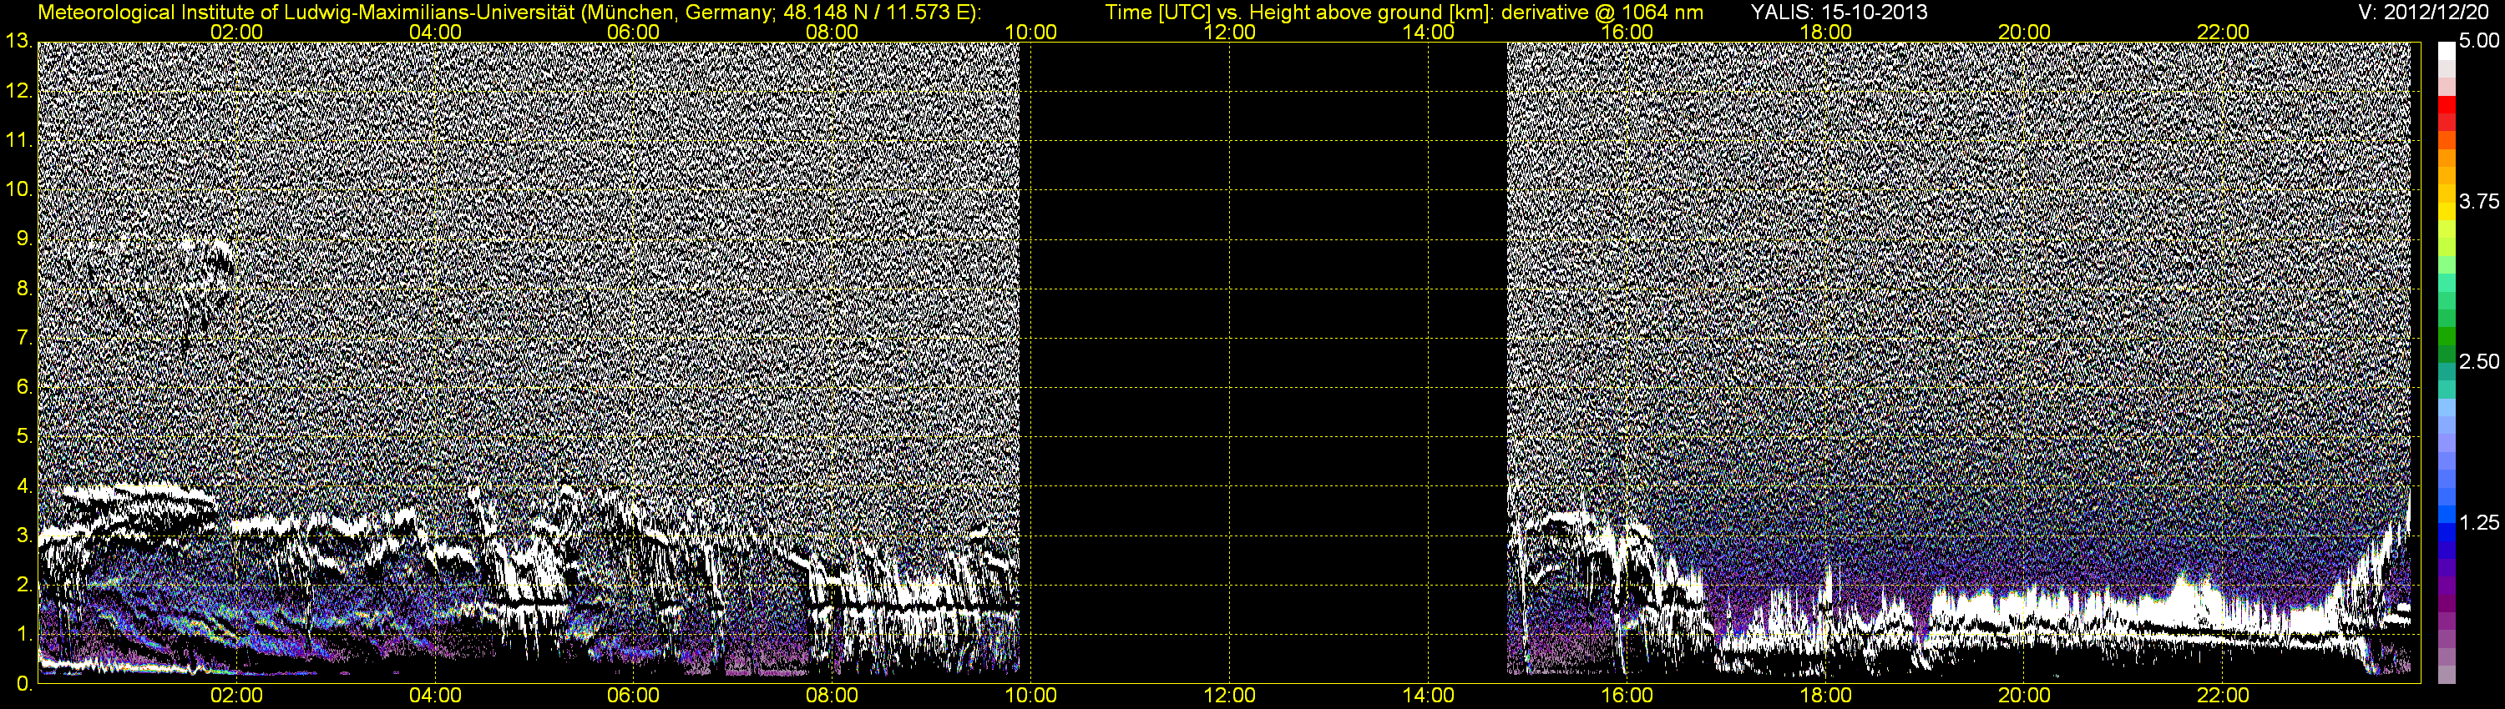
Task: Click the 'Time [UTC] vs. Height above ground' heading
Action: point(1404,12)
